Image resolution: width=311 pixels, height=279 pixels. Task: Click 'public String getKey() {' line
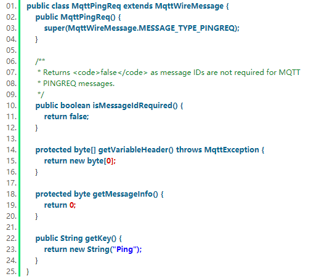pyautogui.click(x=79, y=238)
